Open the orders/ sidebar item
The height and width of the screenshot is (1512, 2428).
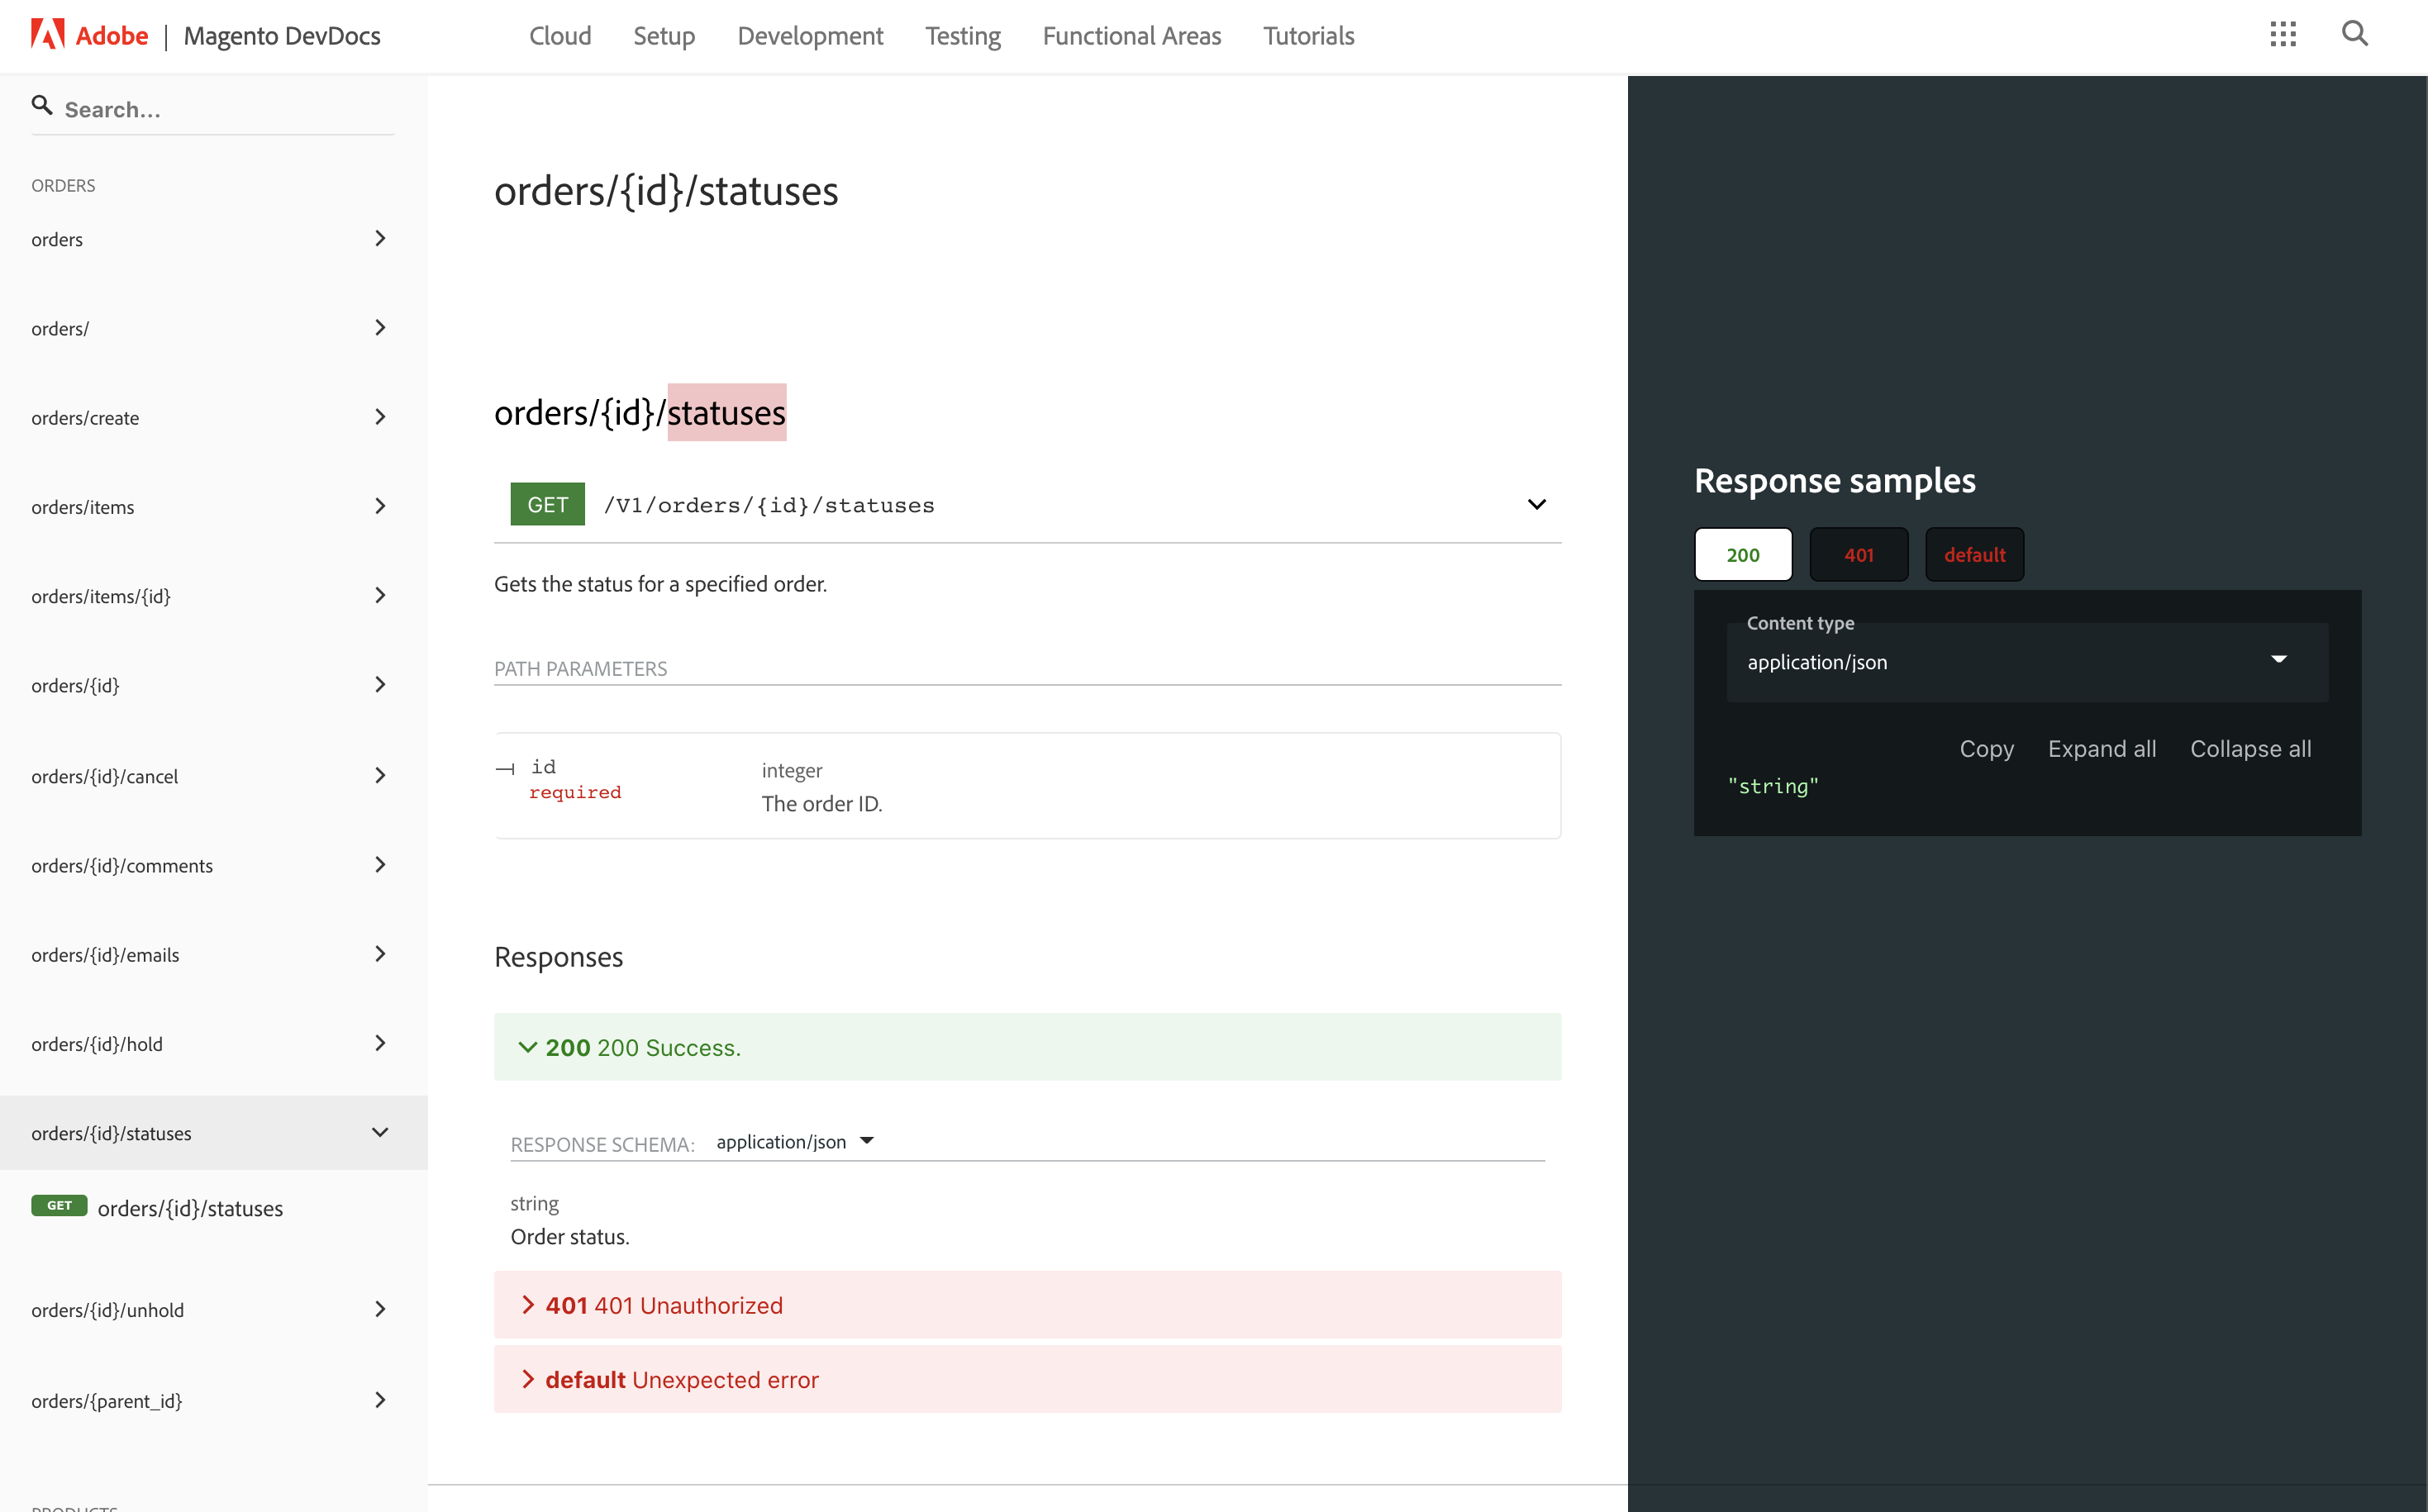(60, 328)
